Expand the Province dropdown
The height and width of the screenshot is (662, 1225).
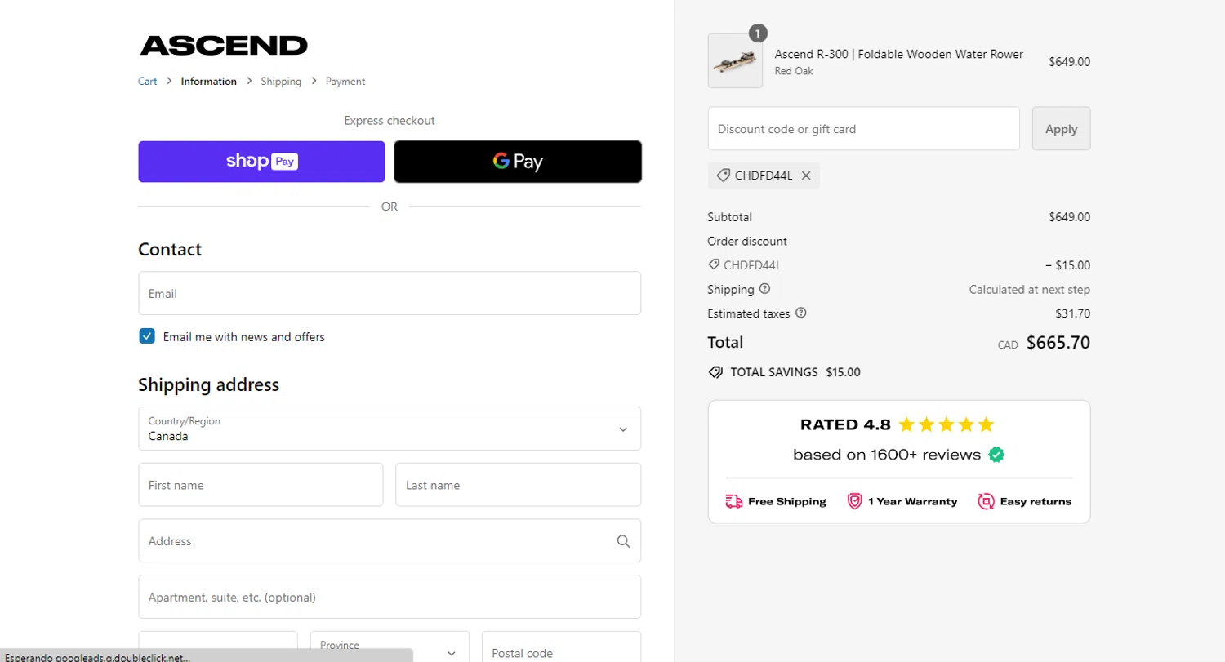(390, 651)
